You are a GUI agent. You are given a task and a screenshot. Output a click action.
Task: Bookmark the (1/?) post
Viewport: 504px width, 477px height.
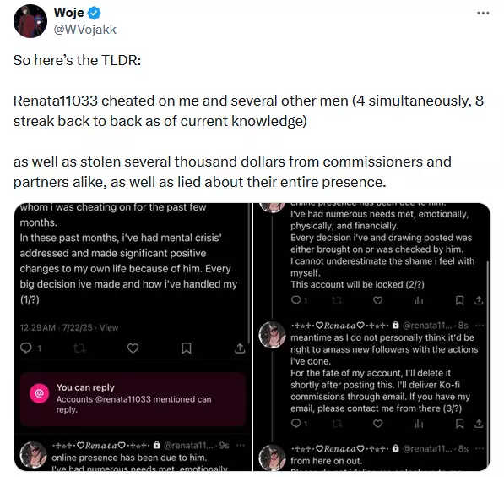point(187,348)
